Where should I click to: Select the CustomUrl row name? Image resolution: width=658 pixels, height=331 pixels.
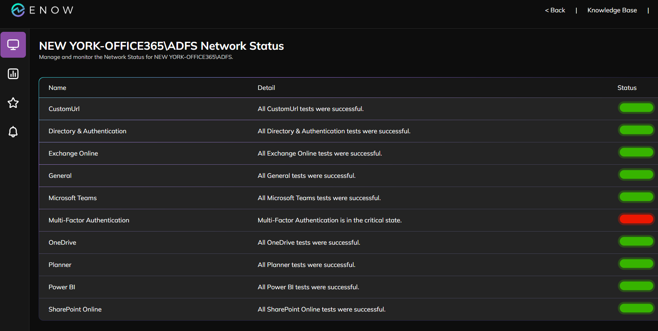(64, 109)
